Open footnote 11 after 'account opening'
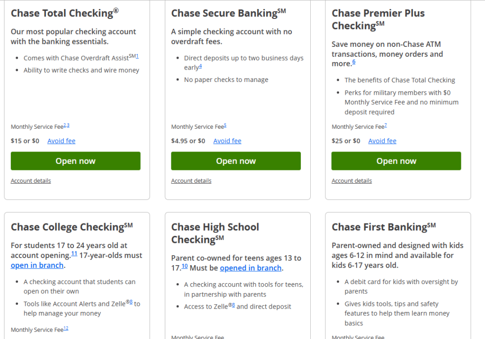Viewport: 485px width, 339px height. point(74,254)
